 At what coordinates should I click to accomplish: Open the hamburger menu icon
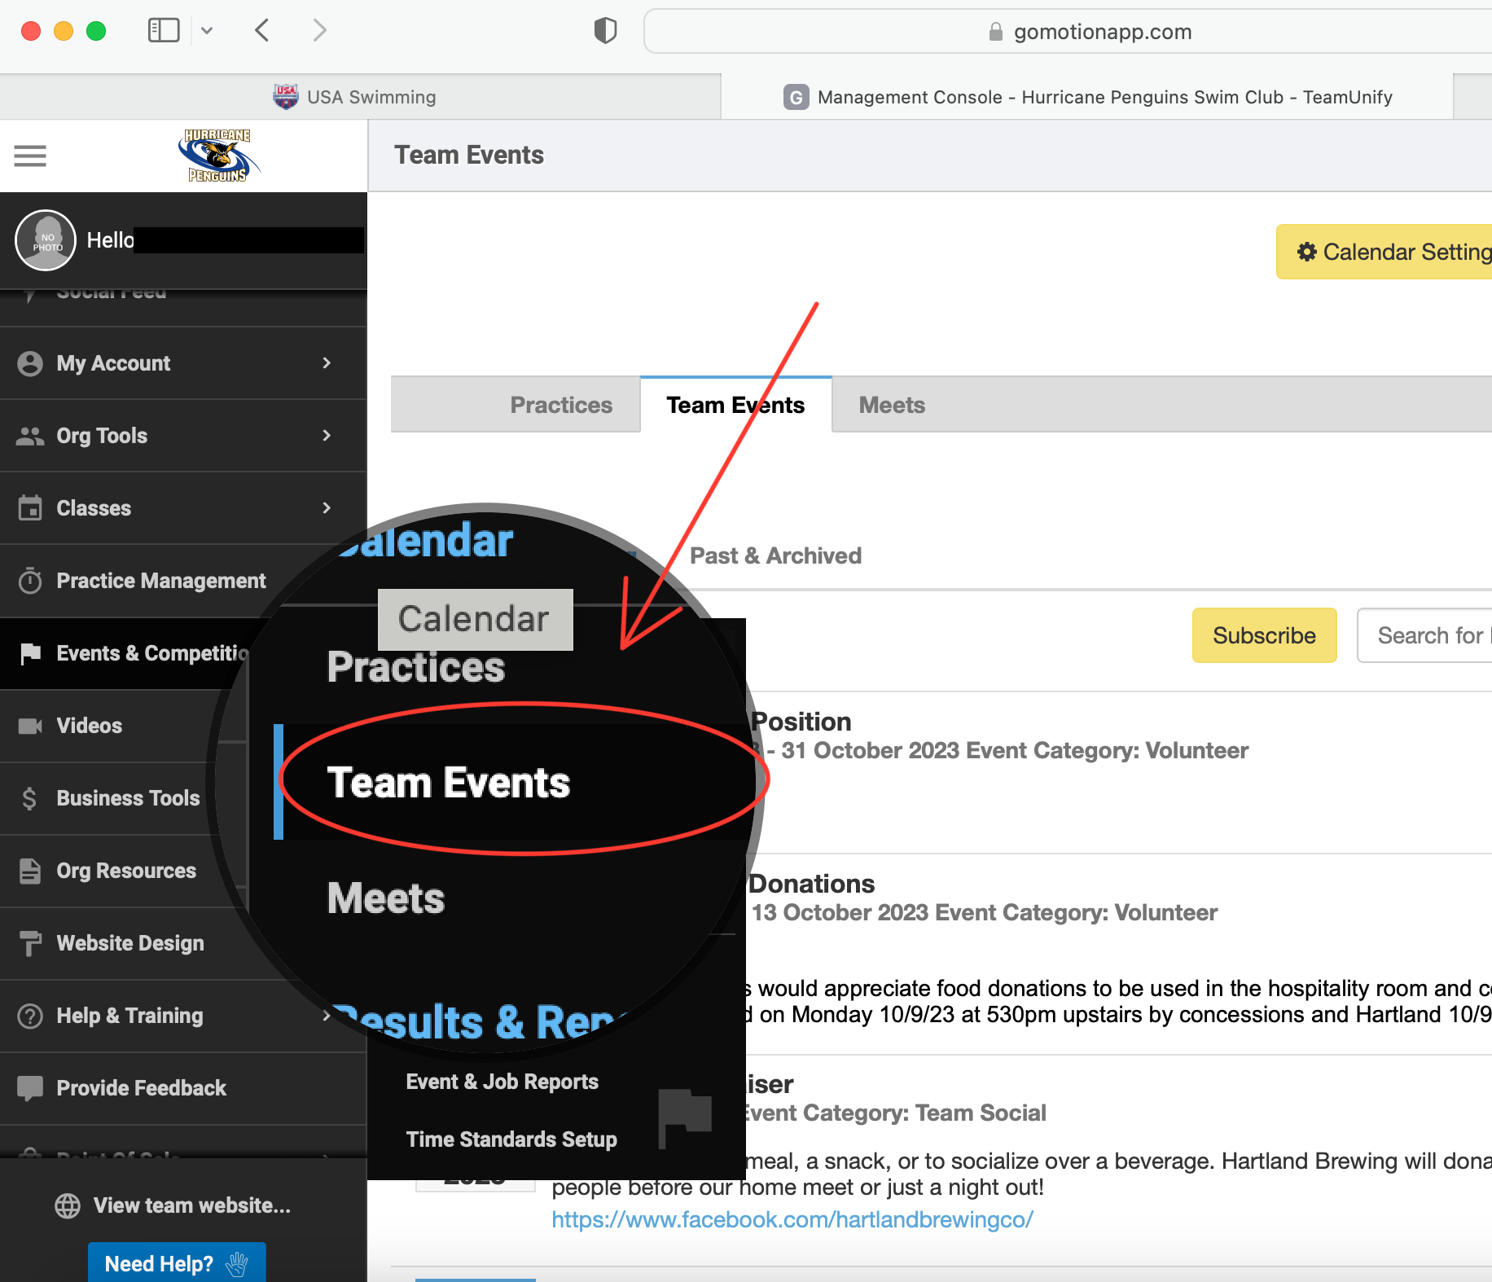click(30, 156)
